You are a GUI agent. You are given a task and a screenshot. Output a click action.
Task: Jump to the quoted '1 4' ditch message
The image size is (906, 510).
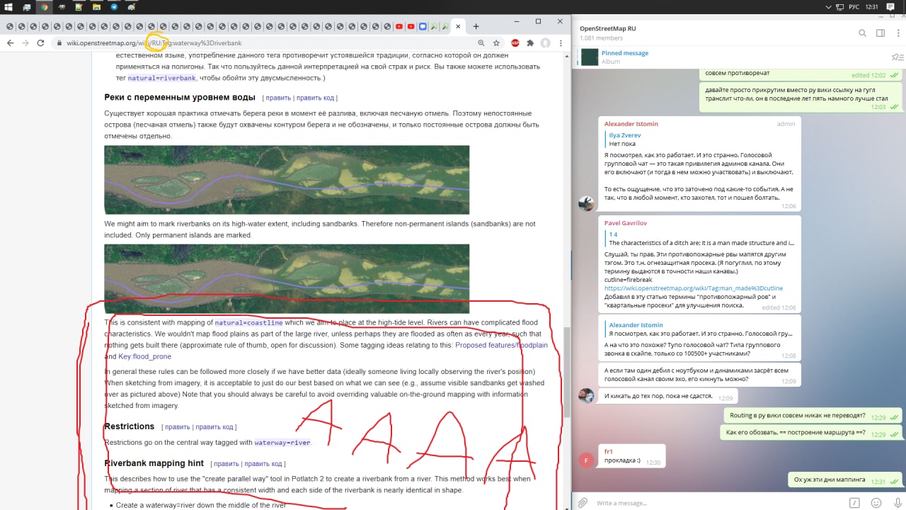coord(701,238)
